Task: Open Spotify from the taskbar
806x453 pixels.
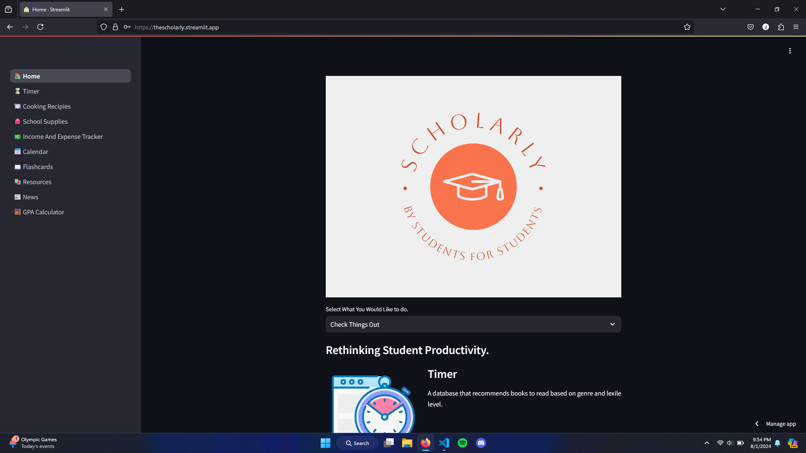Action: (x=463, y=443)
